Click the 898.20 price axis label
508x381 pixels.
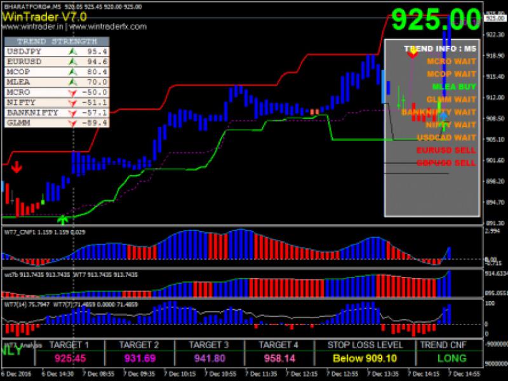click(495, 182)
